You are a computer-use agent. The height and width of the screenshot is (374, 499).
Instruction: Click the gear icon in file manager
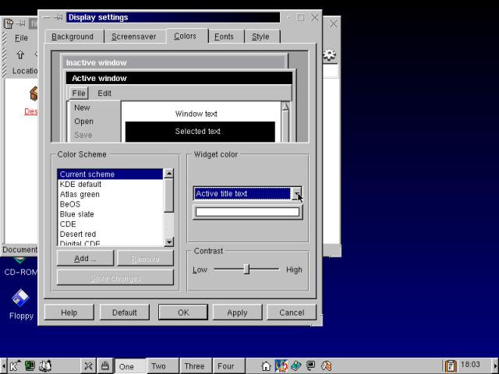[330, 55]
